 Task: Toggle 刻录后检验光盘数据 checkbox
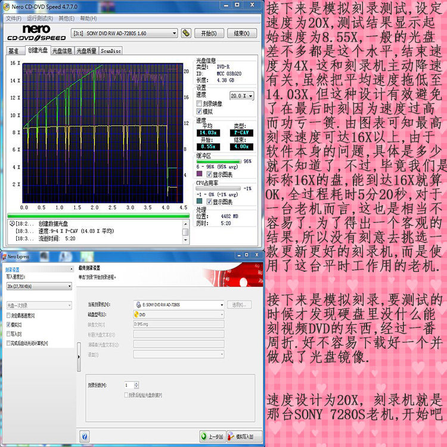(x=126, y=395)
